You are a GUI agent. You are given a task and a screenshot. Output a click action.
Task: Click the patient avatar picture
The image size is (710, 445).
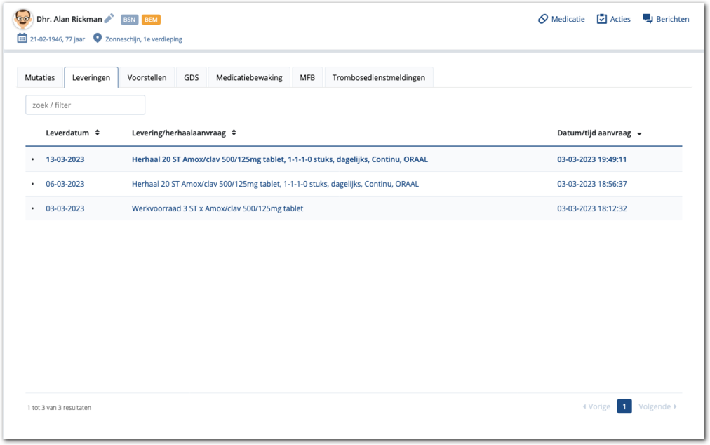click(x=22, y=19)
